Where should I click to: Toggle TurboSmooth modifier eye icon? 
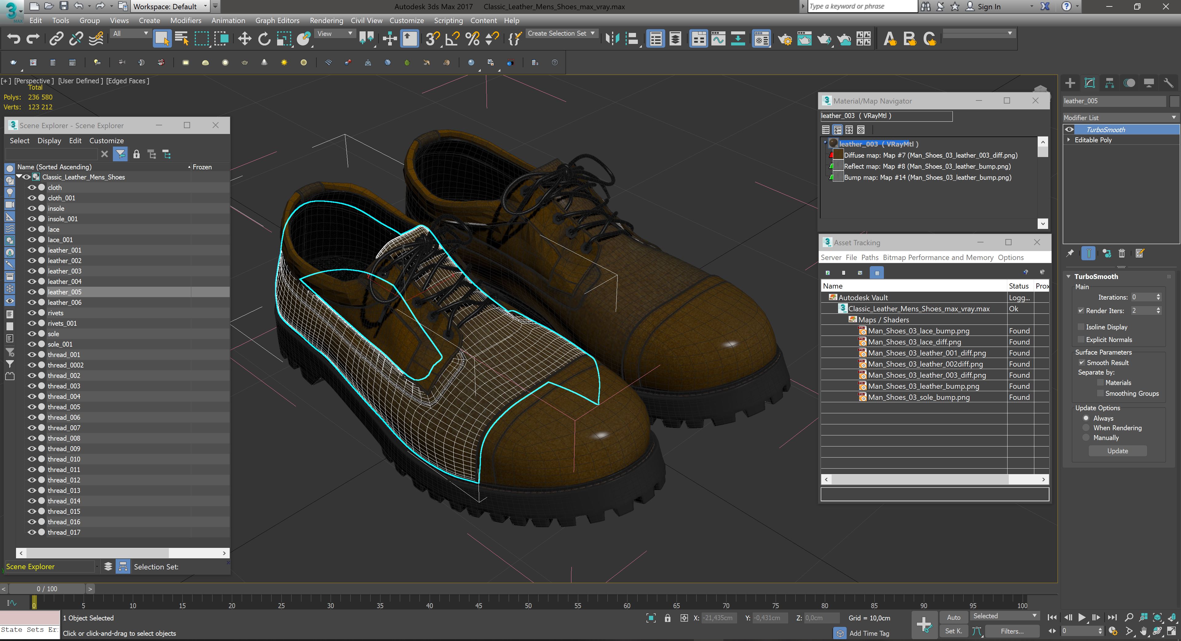click(1070, 130)
